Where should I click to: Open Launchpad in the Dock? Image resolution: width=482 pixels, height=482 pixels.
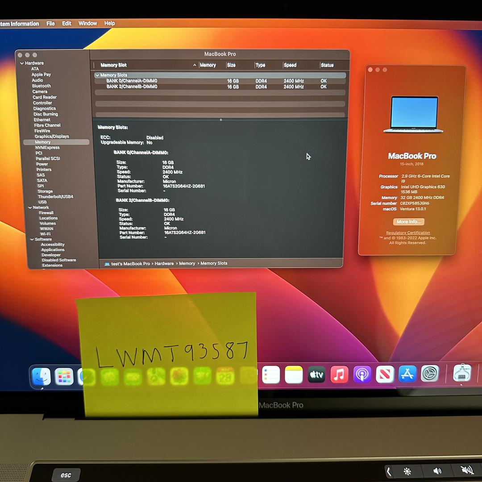click(64, 376)
